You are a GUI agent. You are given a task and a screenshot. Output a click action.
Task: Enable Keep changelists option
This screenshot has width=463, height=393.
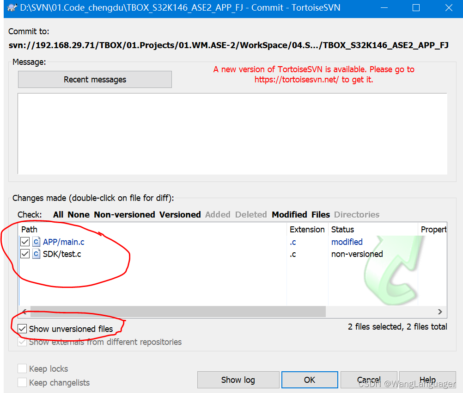pos(22,383)
